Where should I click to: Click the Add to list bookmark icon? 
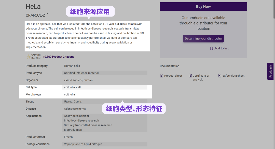pyautogui.click(x=211, y=48)
